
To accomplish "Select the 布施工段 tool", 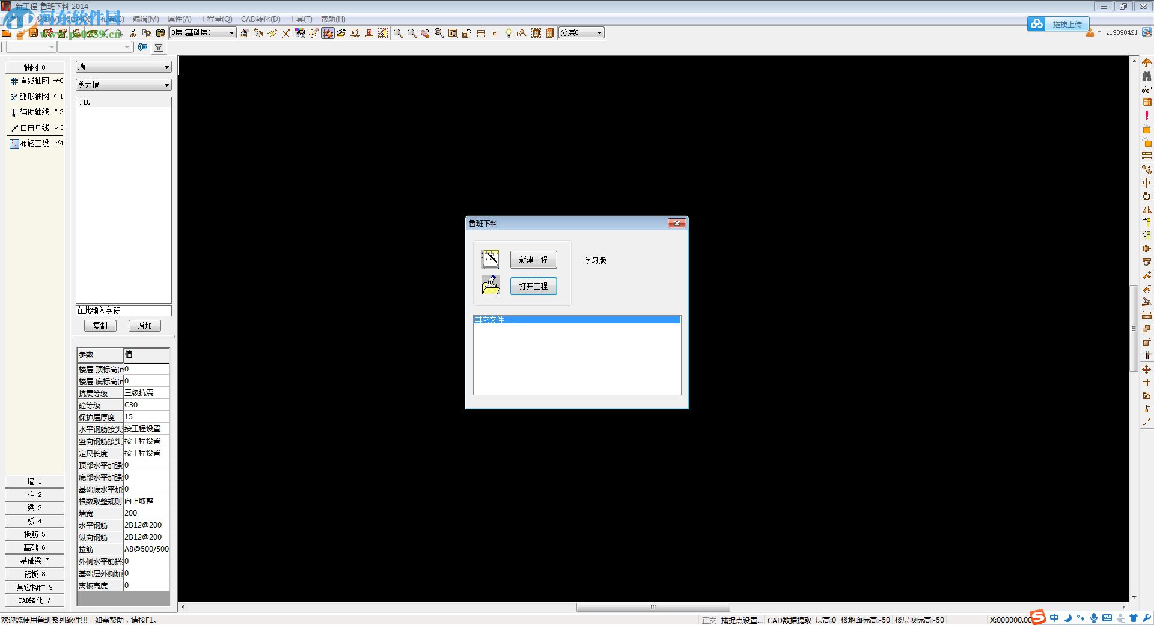I will coord(36,143).
